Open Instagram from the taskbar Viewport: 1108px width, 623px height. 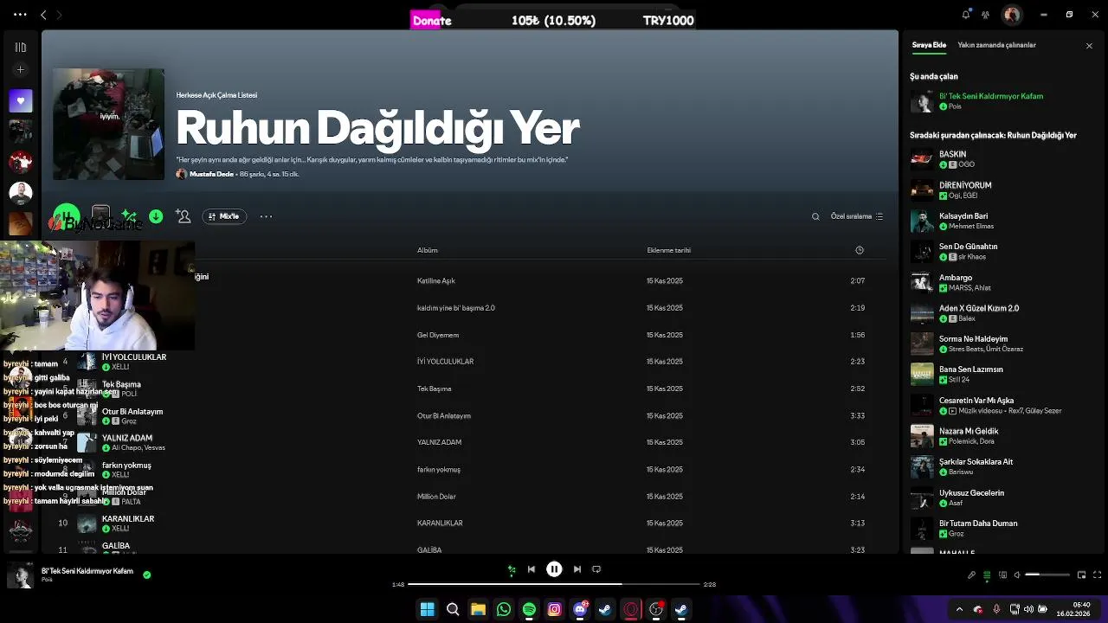pos(555,609)
